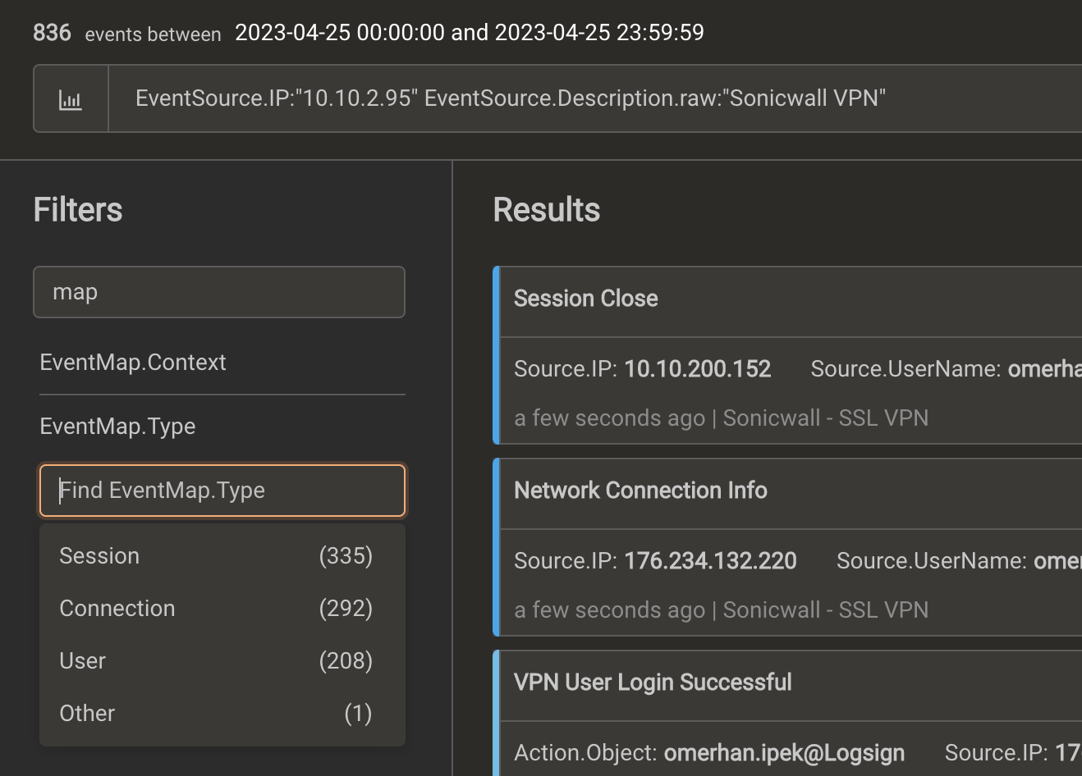Viewport: 1082px width, 776px height.
Task: Click the 836 events count
Action: tap(52, 33)
